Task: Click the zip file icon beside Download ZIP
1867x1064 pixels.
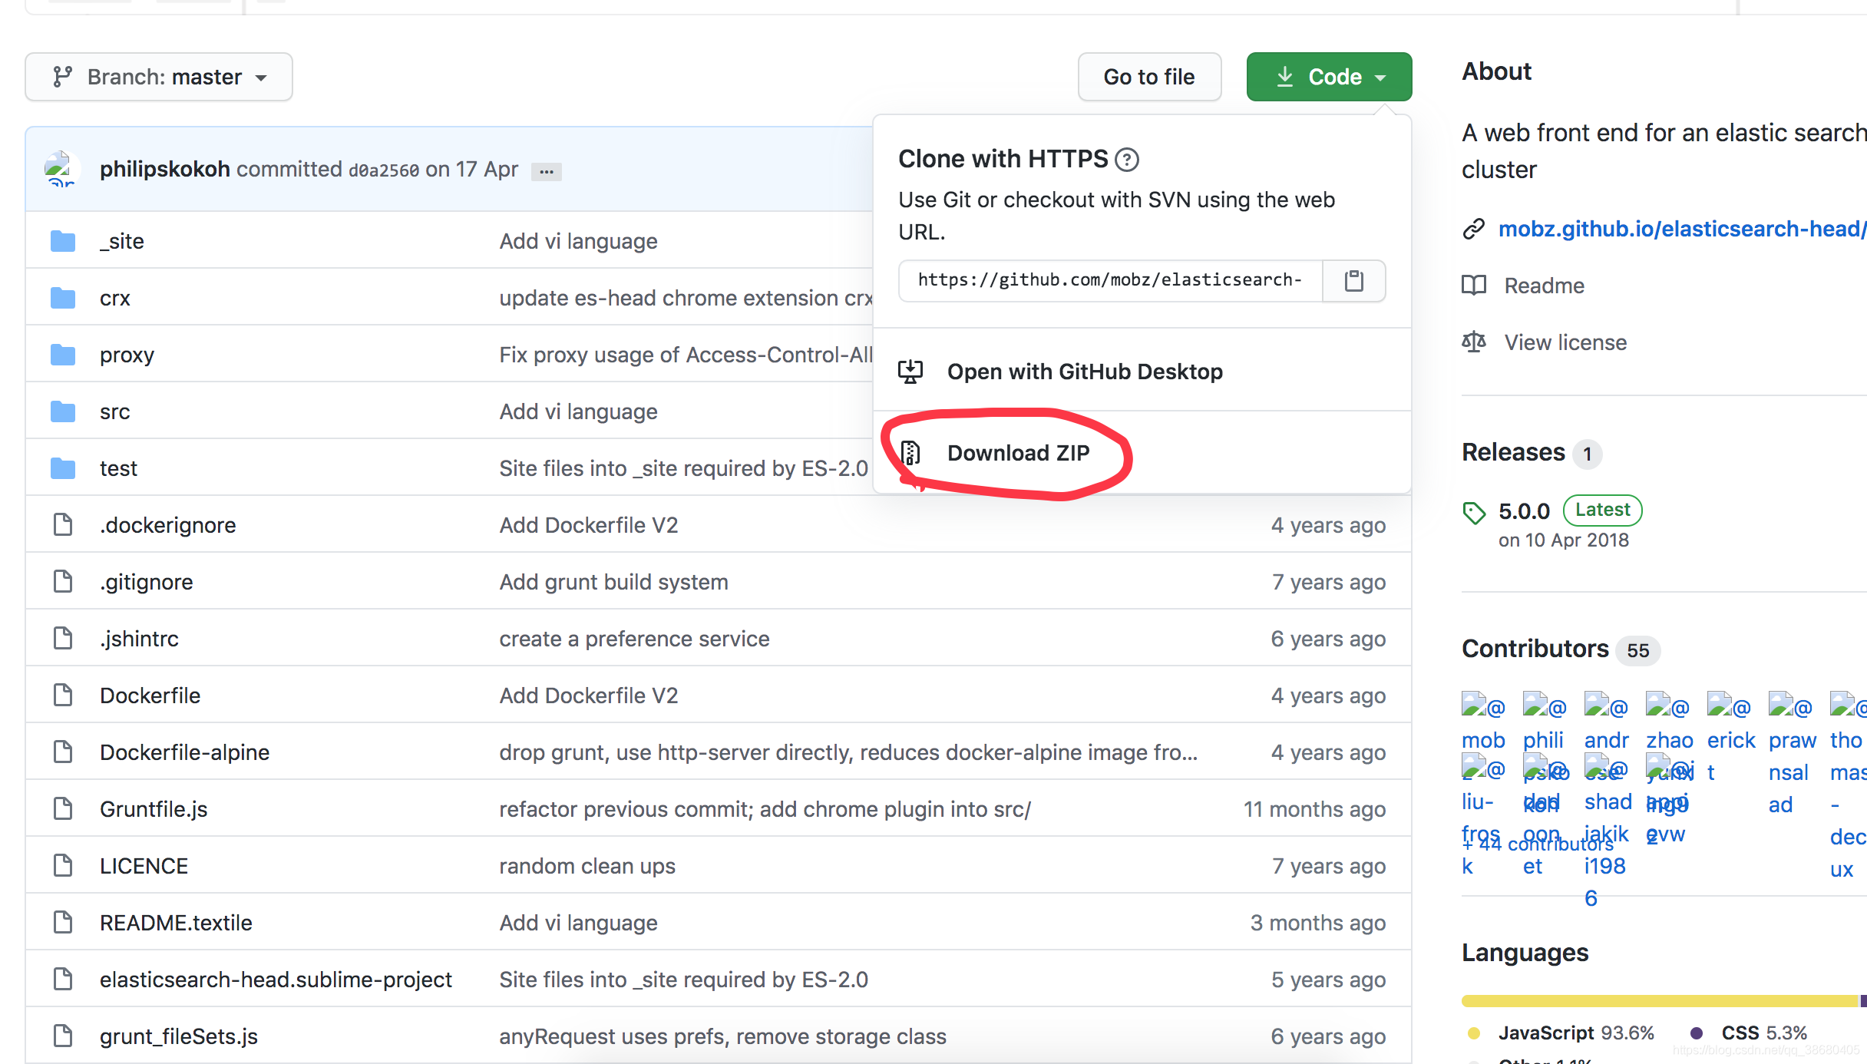Action: click(910, 453)
